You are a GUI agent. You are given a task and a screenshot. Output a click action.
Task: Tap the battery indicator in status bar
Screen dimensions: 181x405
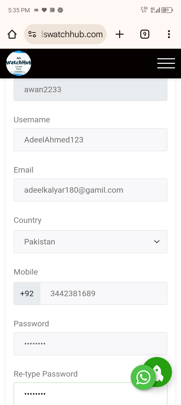tap(167, 10)
